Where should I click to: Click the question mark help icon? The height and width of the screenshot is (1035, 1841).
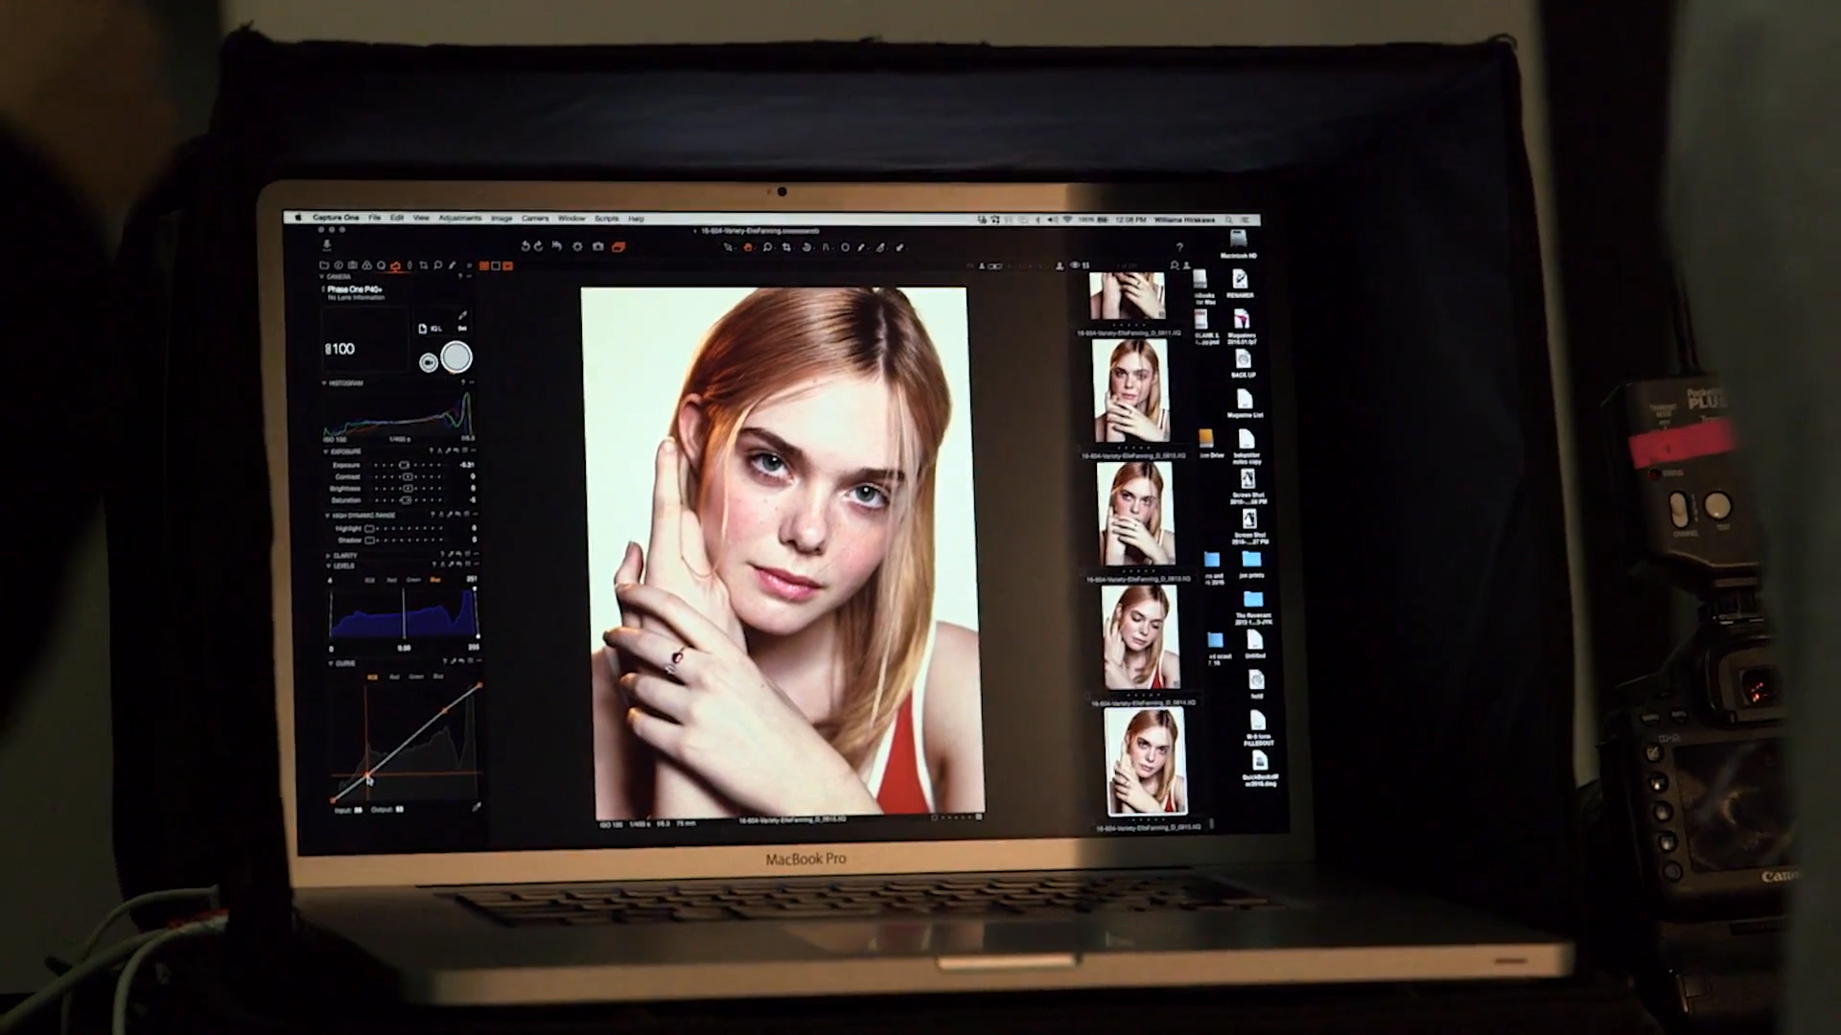(1179, 247)
